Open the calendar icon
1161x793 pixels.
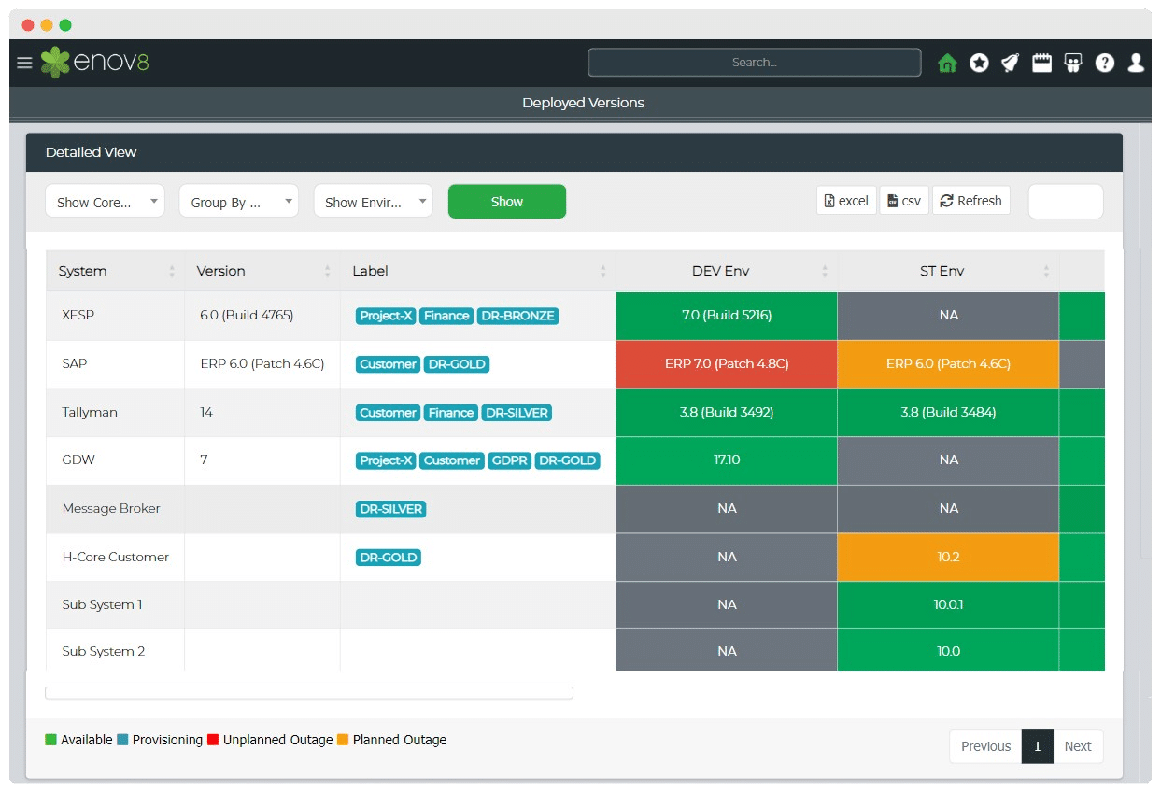[x=1041, y=63]
